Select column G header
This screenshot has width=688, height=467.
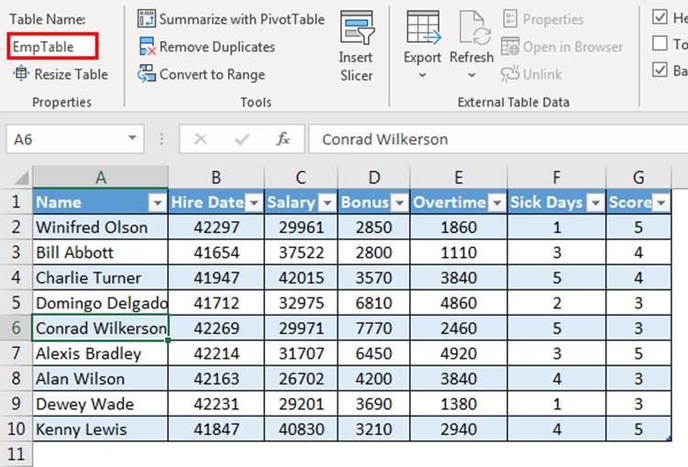pyautogui.click(x=638, y=177)
